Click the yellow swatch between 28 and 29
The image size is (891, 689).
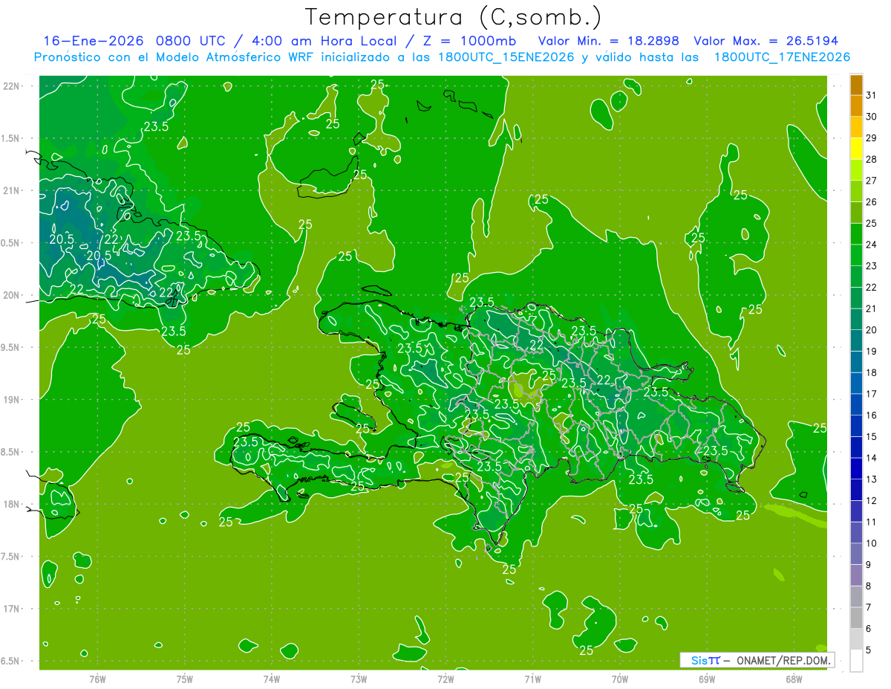coord(856,149)
